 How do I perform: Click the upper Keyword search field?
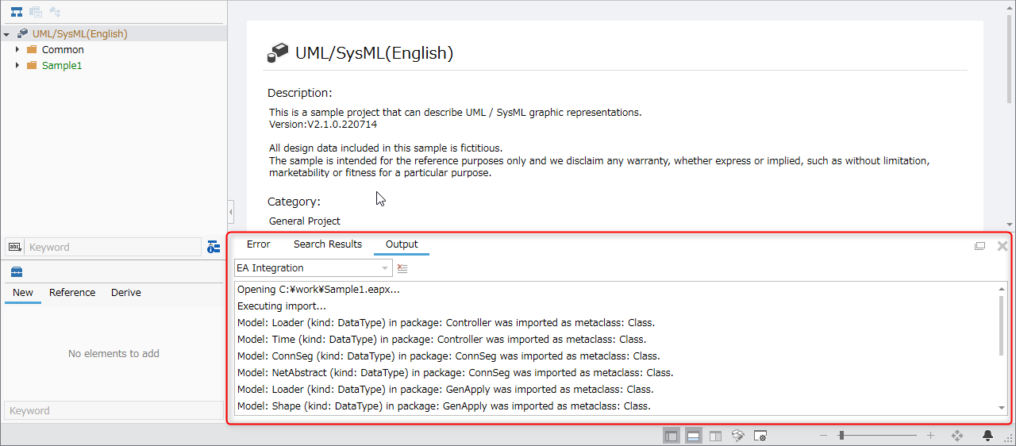(x=113, y=247)
